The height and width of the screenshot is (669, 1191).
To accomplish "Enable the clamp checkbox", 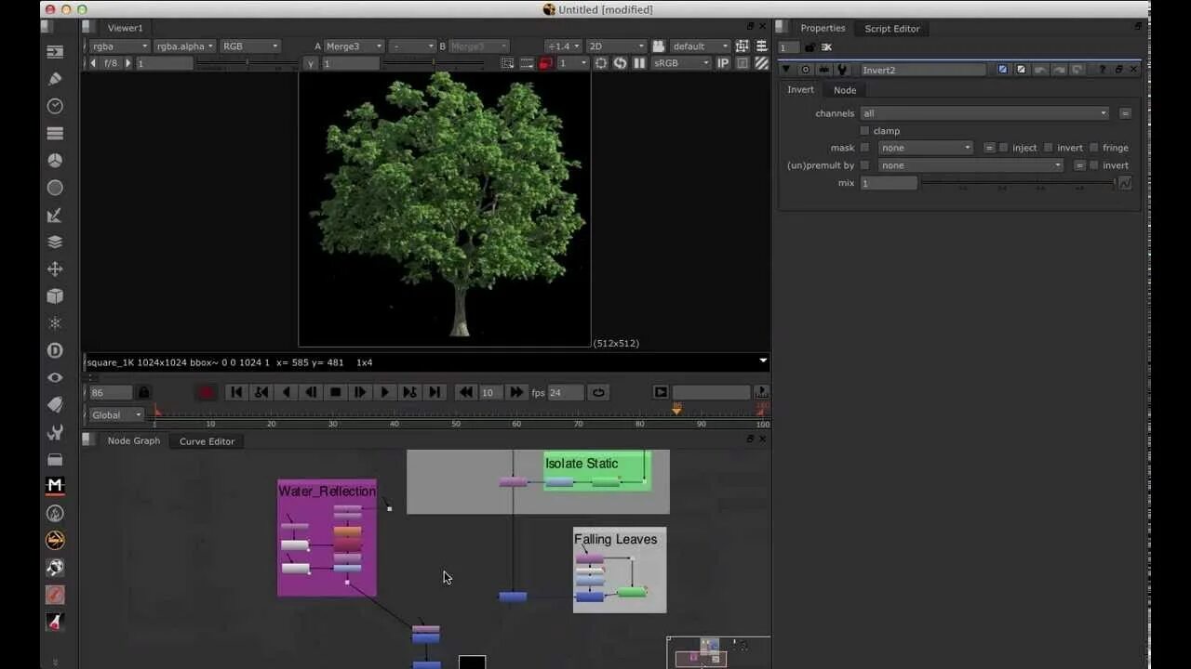I will [x=864, y=131].
